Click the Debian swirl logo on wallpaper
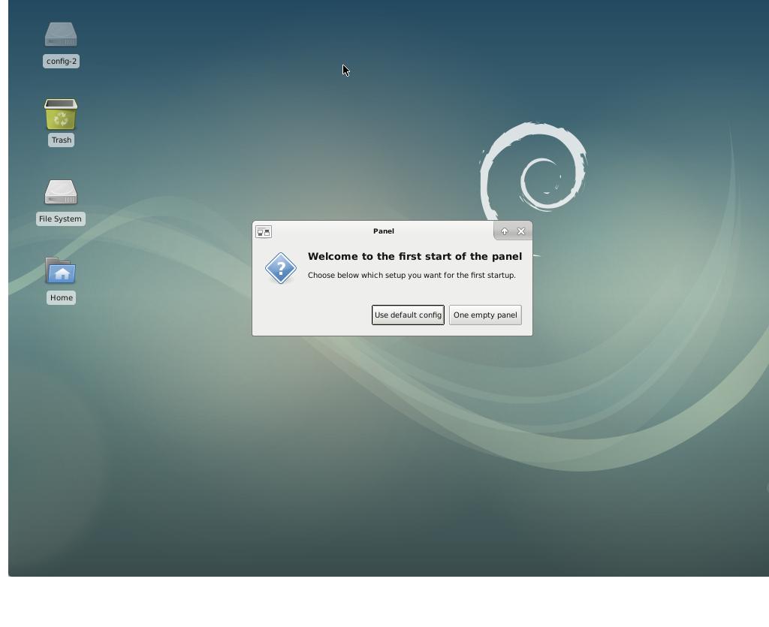The height and width of the screenshot is (627, 769). (534, 167)
